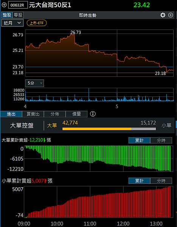Select 累計 for 大單累計賣超 chart
Screen dimensions: 177x227
click(140, 140)
